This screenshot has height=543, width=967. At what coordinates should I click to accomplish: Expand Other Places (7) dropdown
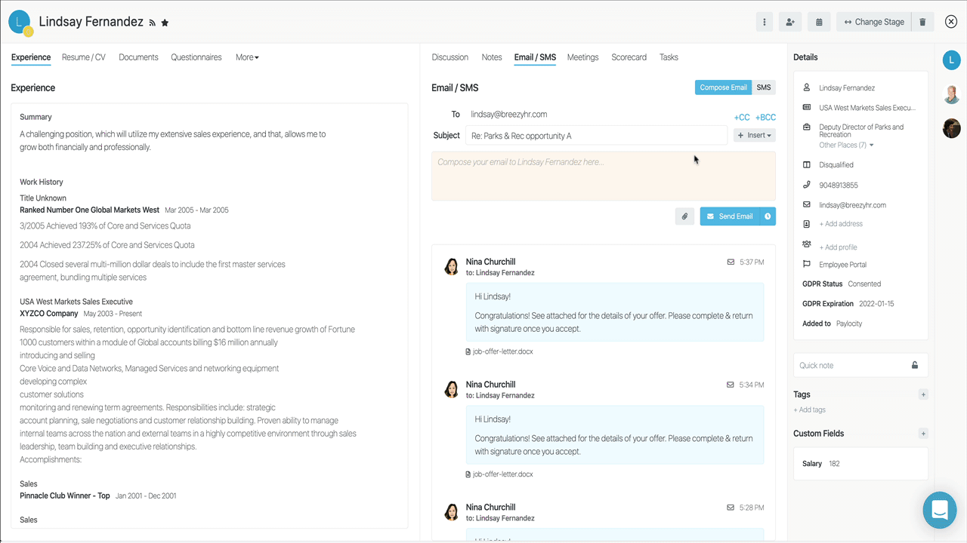click(x=846, y=146)
